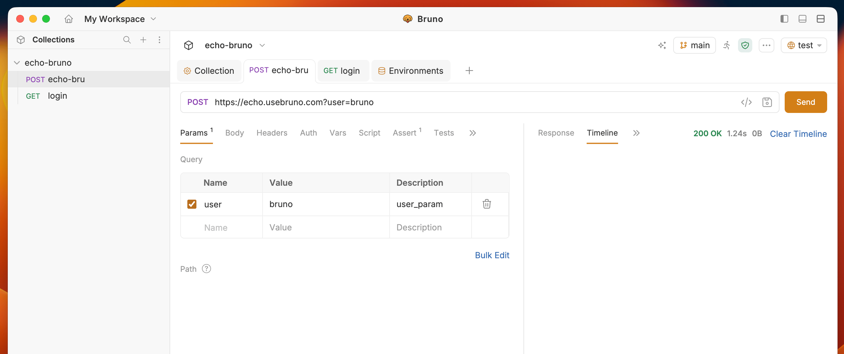844x354 pixels.
Task: Select the POST echo-bru tab
Action: (279, 70)
